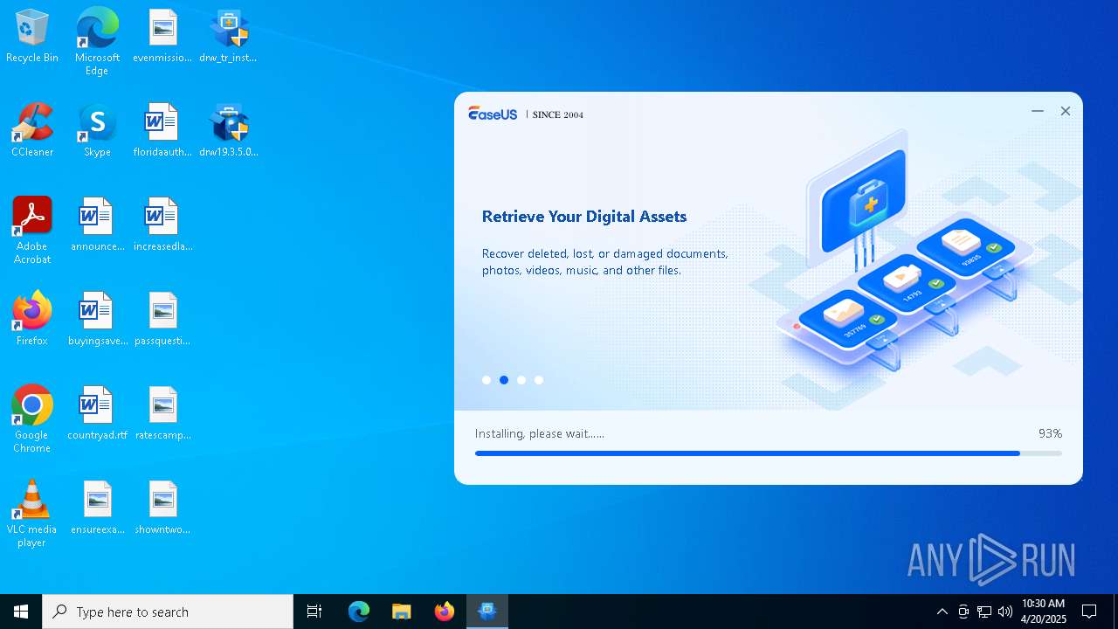Image resolution: width=1118 pixels, height=629 pixels.
Task: Open Task View on the taskbar
Action: tap(314, 612)
